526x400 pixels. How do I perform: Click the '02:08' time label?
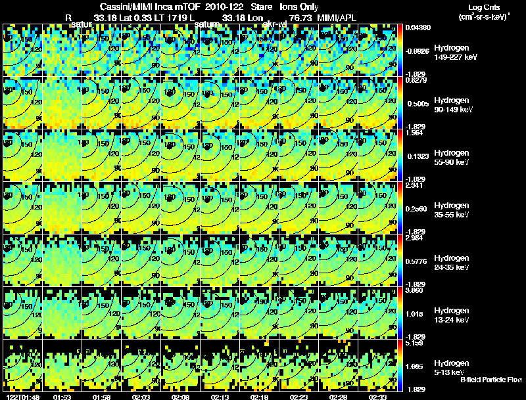(x=180, y=397)
